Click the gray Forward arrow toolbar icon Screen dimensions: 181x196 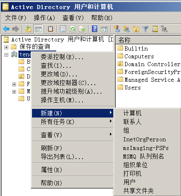[16, 29]
